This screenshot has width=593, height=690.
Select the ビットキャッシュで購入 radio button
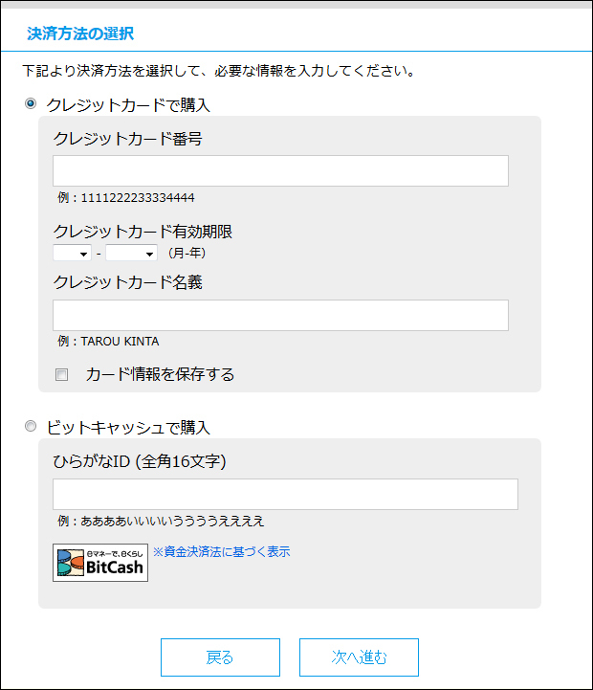[x=31, y=426]
